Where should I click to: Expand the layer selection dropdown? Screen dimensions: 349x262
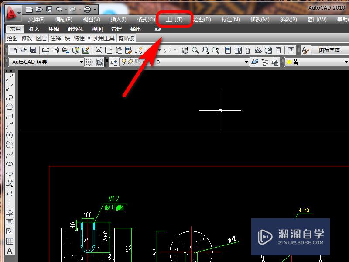point(247,62)
